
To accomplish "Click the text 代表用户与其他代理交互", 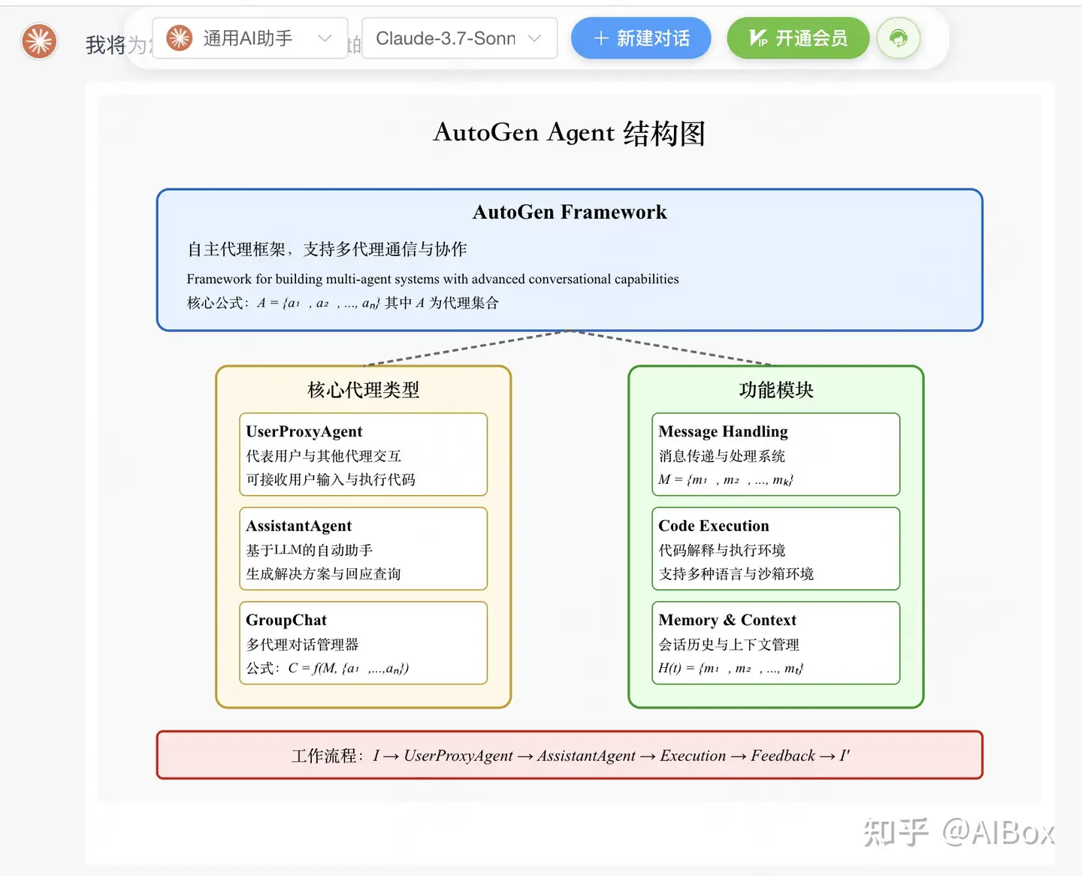I will tap(324, 456).
